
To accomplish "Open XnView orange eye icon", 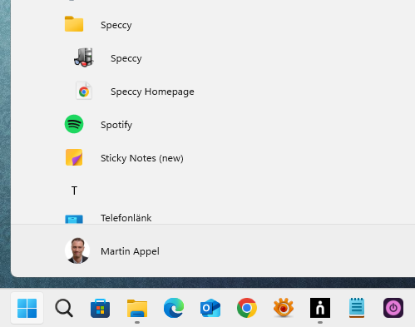I will coord(284,307).
